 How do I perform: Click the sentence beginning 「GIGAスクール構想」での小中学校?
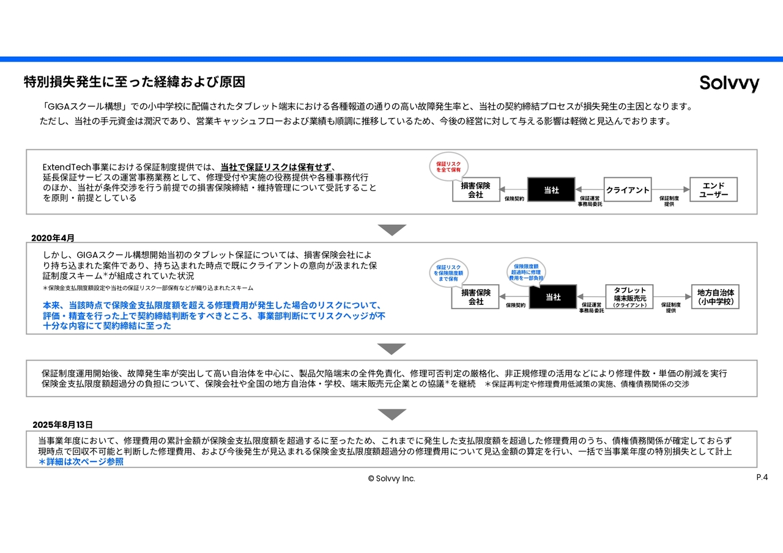point(368,106)
